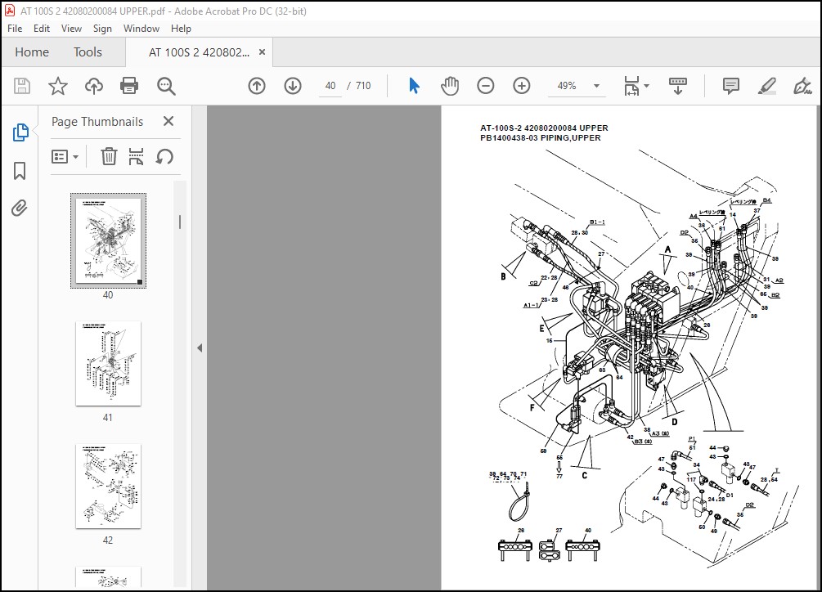Click the Page Thumbnails heading text
The image size is (822, 592).
tap(97, 122)
